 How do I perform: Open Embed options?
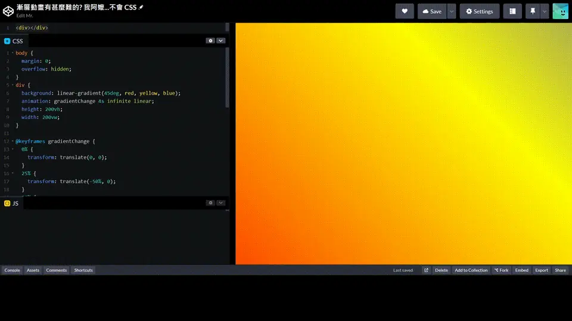522,270
